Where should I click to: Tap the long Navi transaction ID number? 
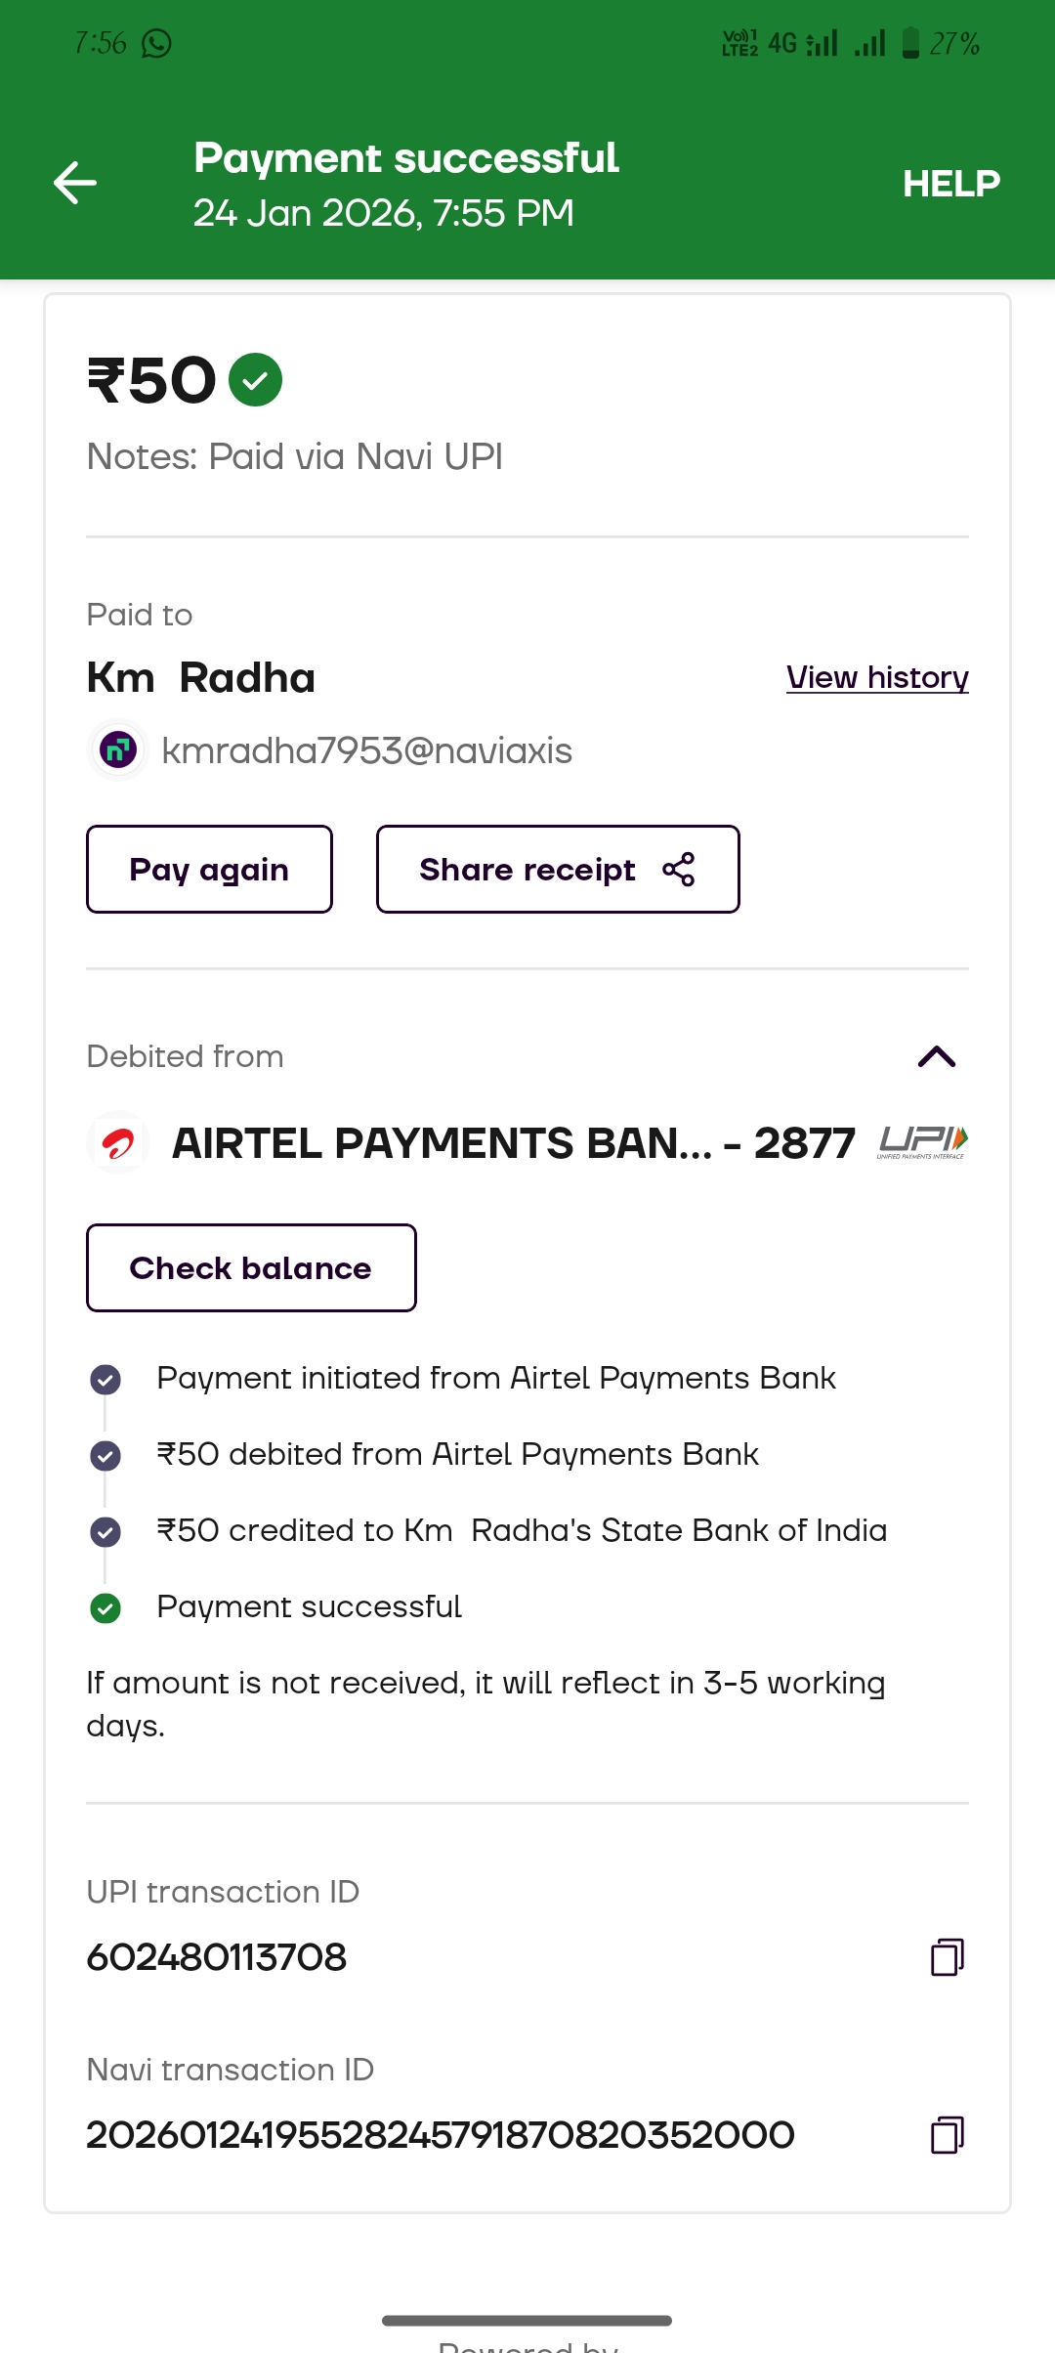point(440,2135)
